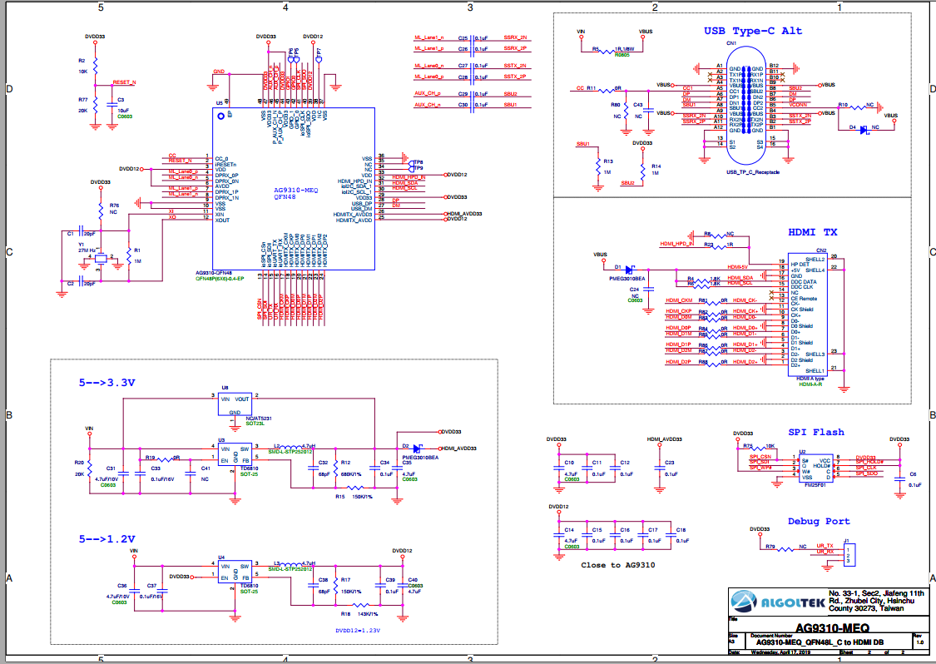
Task: Click the Algoltek logo in title block
Action: pos(777,602)
